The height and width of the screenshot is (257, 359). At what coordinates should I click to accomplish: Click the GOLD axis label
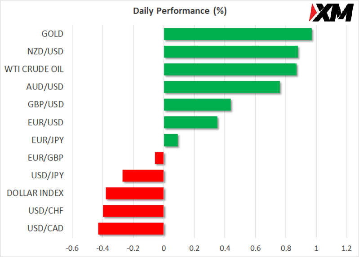(x=52, y=34)
